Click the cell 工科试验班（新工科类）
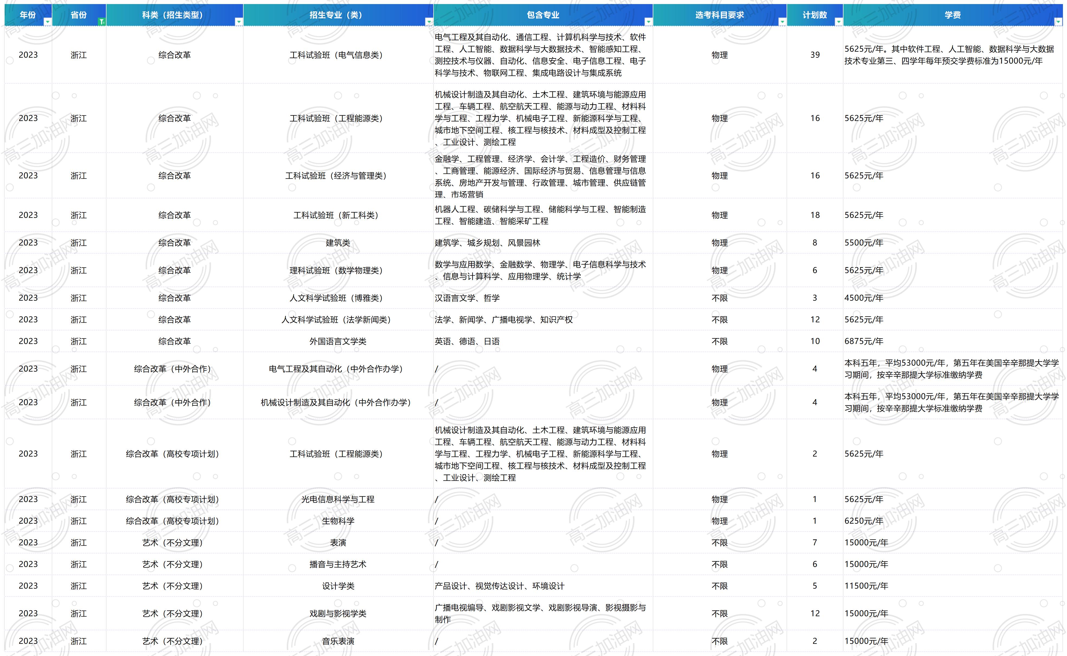Viewport: 1067px width, 656px height. pos(338,215)
